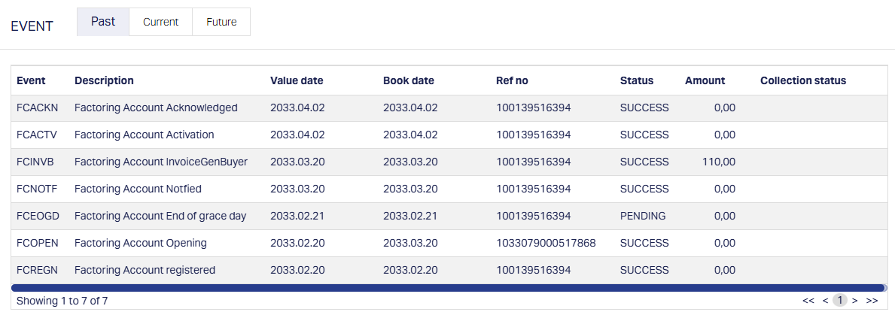Click the Status column header
Screen dimensions: 895x318
tap(637, 80)
